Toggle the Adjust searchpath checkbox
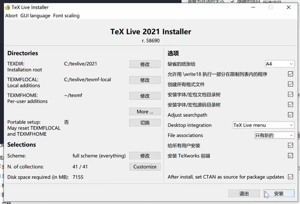The height and width of the screenshot is (204, 300). [x=290, y=115]
